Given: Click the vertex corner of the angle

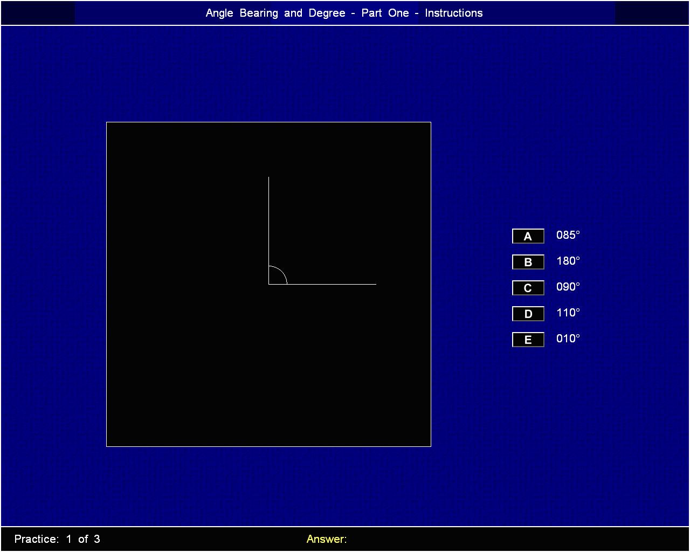Looking at the screenshot, I should 269,284.
